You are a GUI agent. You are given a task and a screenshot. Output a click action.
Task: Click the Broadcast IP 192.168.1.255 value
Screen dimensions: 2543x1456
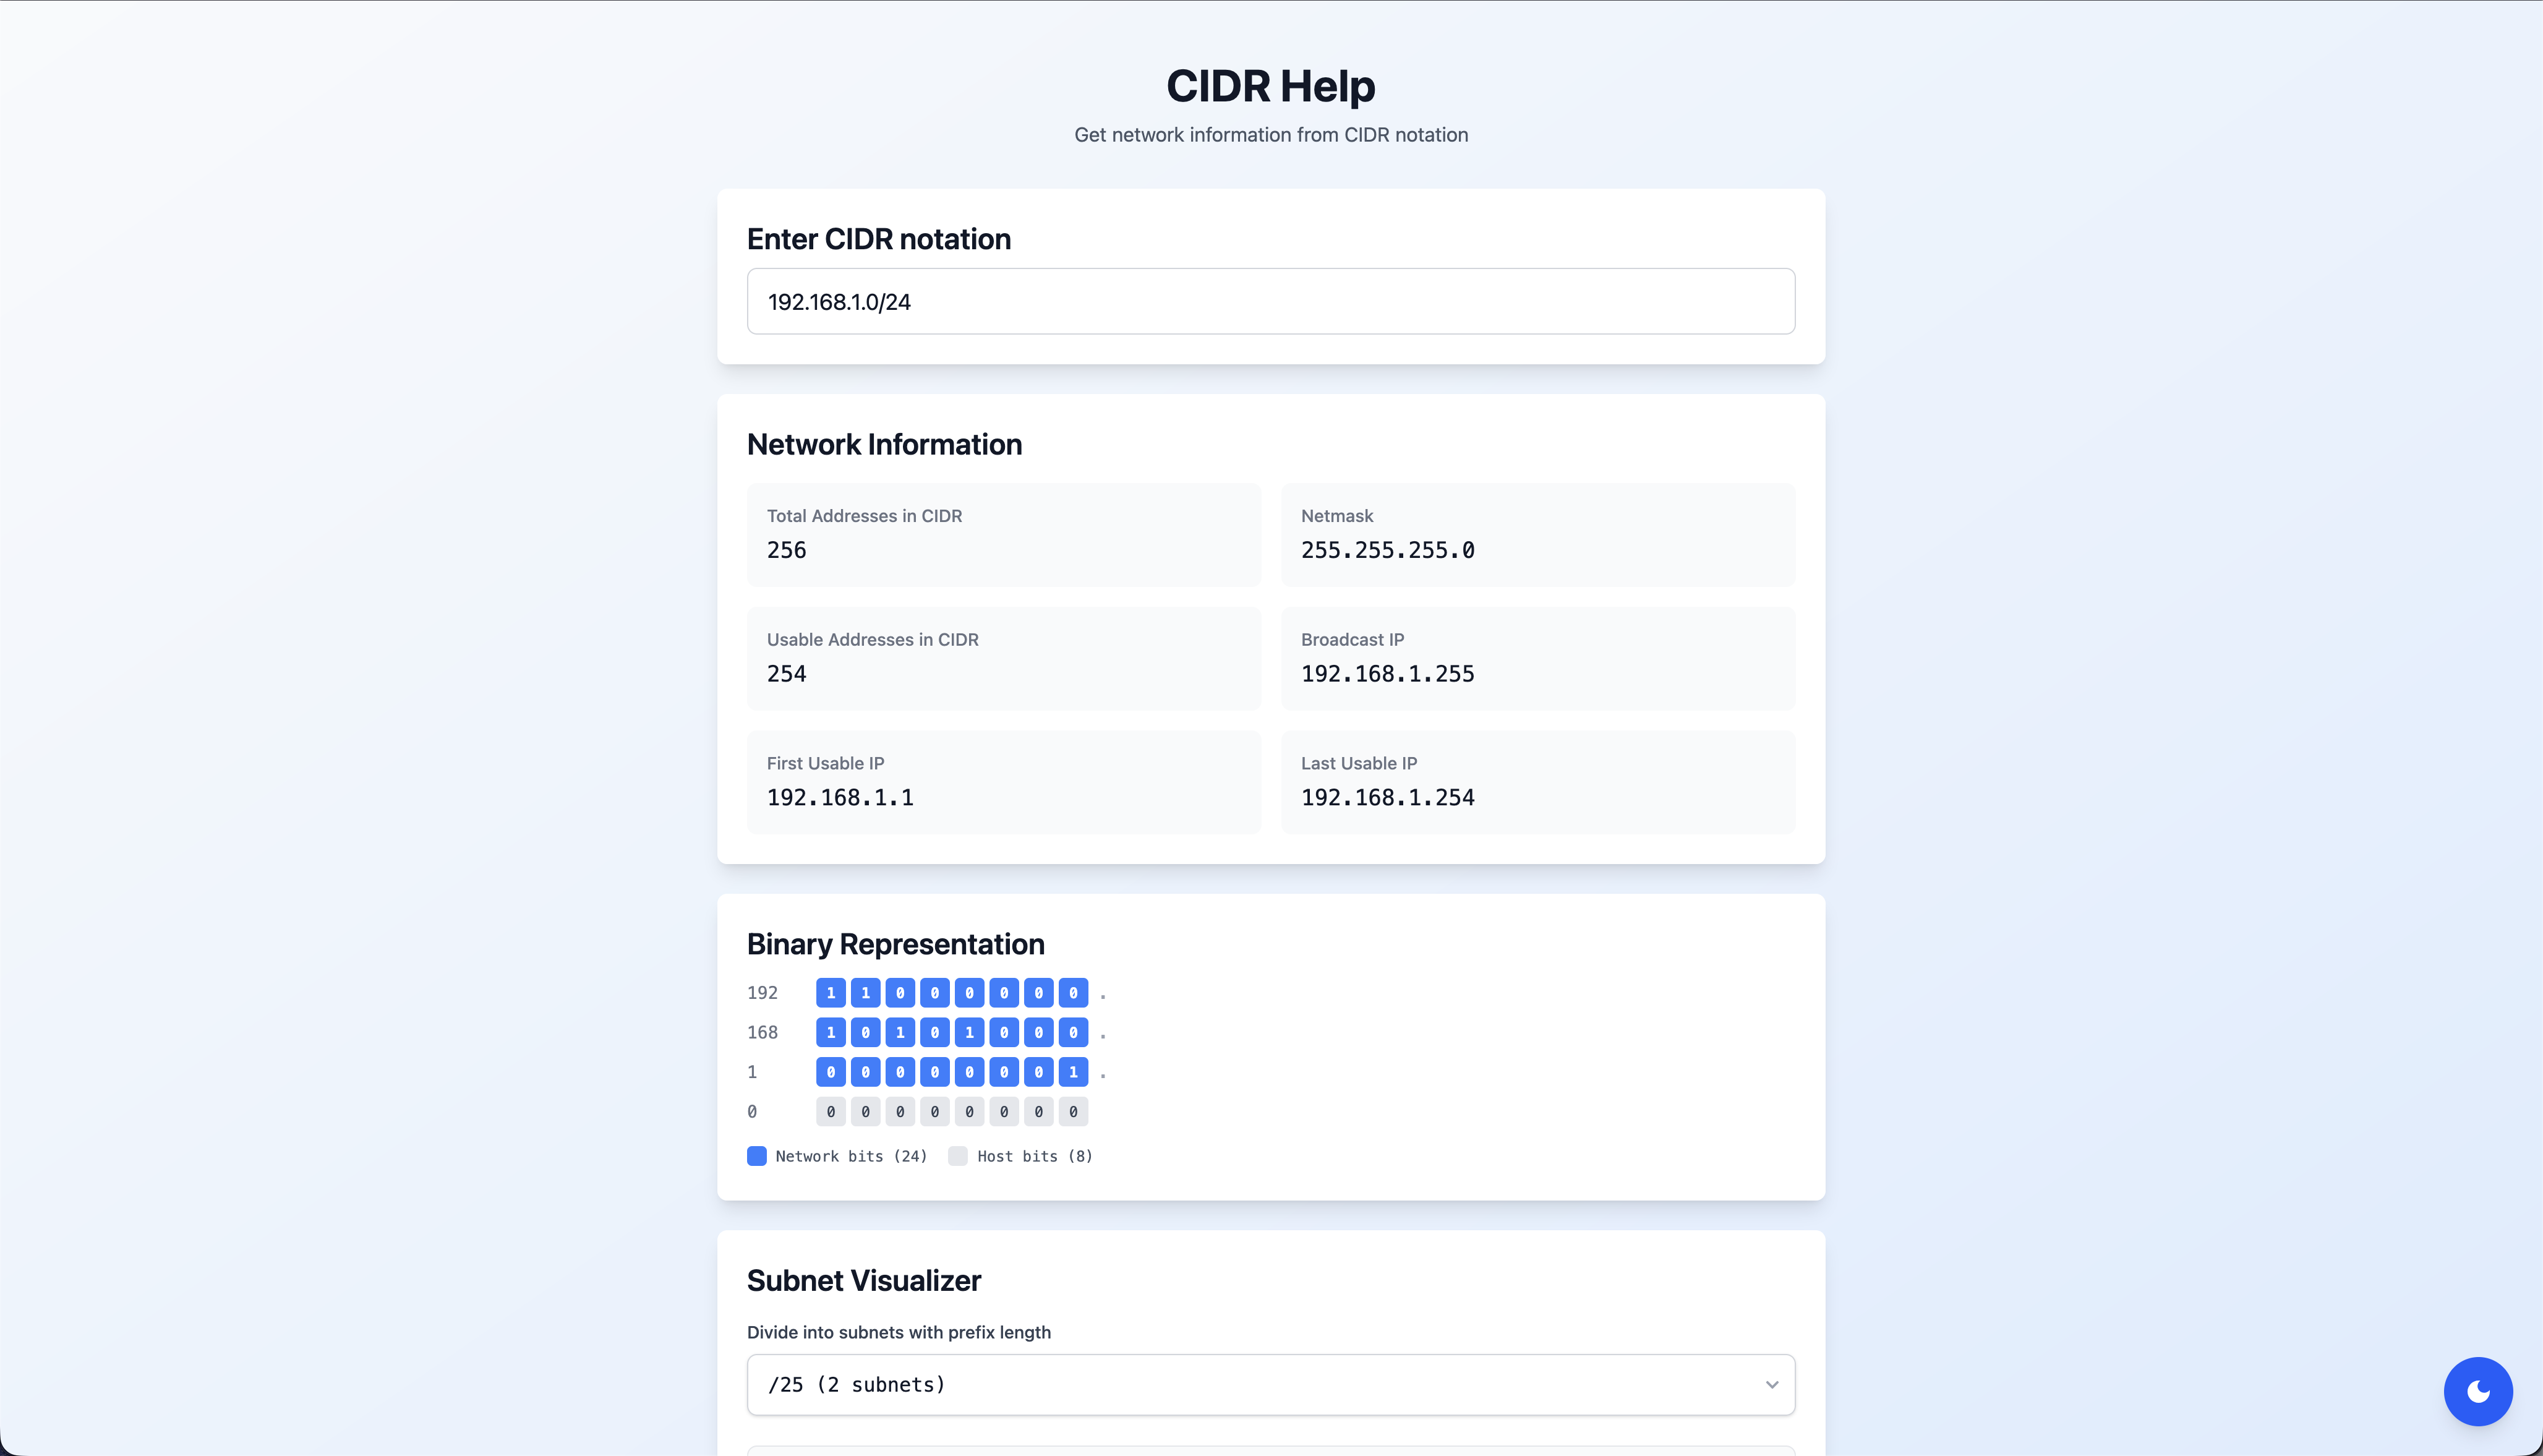pos(1387,674)
